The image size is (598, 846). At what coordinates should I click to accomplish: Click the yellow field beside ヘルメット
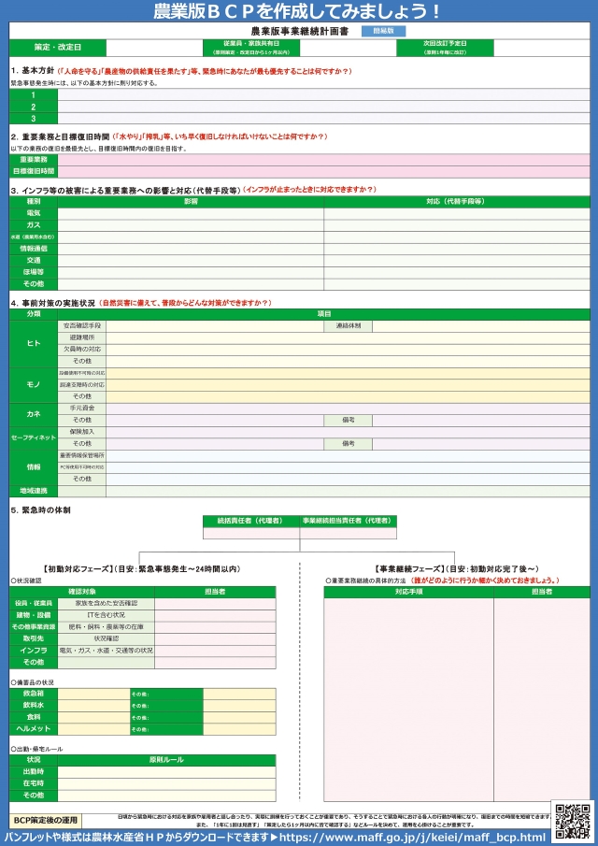coord(93,729)
